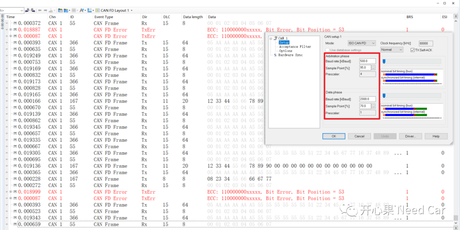
Task: Click the first folder window toolbar icon
Action: tap(60, 10)
